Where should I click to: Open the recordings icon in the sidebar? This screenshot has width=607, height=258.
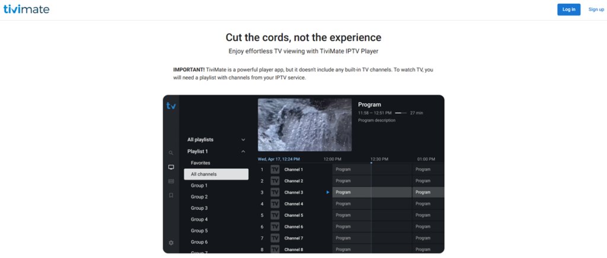click(x=171, y=181)
